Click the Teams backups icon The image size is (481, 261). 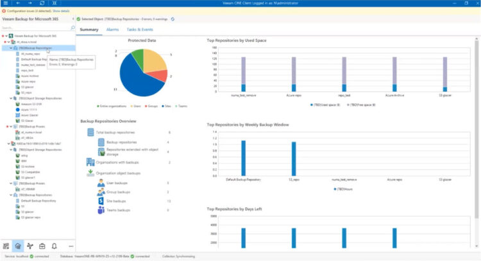(x=101, y=210)
